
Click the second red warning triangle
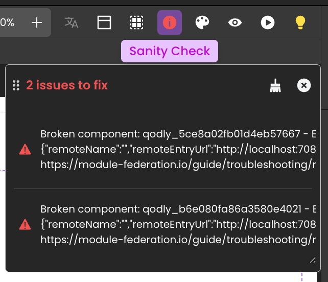point(25,224)
